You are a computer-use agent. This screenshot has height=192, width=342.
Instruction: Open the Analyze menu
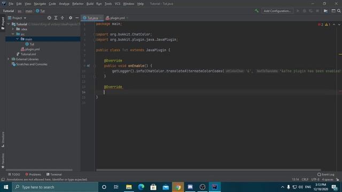pyautogui.click(x=64, y=4)
